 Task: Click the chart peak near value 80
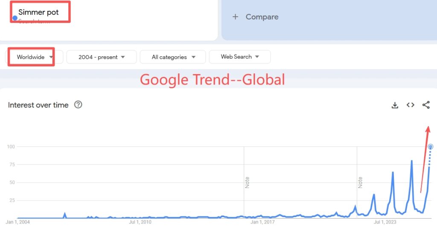(411, 161)
